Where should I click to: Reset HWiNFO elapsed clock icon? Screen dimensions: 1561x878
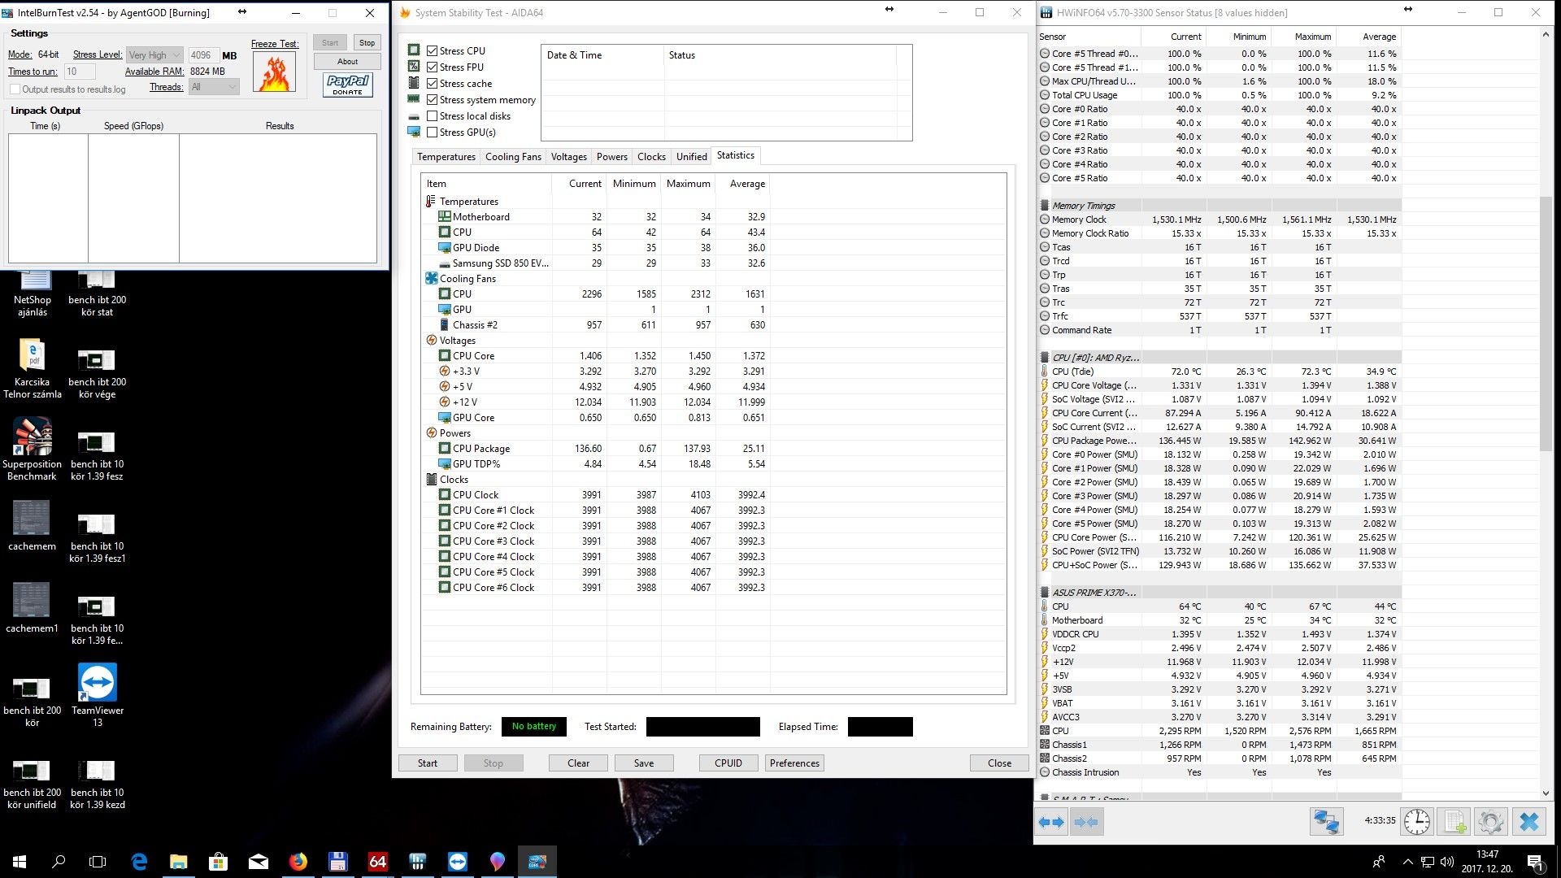tap(1417, 822)
